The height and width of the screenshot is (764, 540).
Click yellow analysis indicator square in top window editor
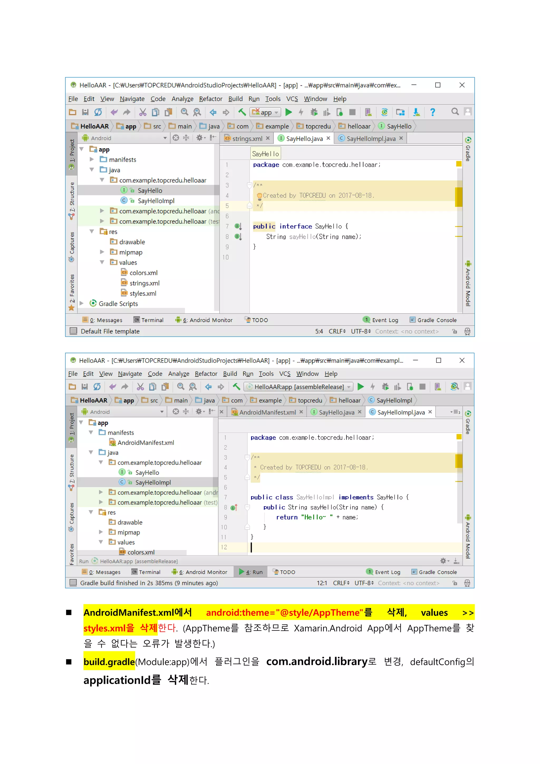coord(459,164)
